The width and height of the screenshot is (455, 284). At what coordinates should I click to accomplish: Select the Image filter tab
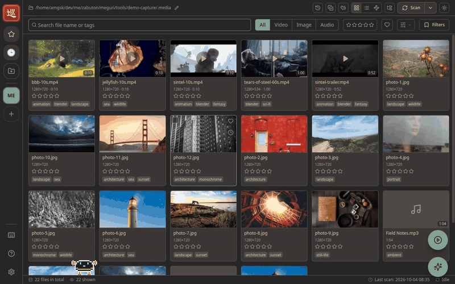click(x=304, y=25)
